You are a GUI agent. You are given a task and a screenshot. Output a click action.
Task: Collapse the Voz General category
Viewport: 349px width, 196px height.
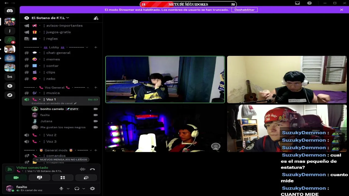[x=88, y=87]
